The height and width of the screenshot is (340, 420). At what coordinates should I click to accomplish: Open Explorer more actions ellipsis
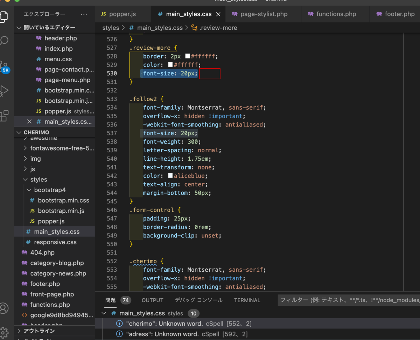[84, 14]
